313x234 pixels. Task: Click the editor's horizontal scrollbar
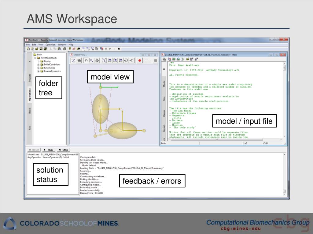click(226, 139)
